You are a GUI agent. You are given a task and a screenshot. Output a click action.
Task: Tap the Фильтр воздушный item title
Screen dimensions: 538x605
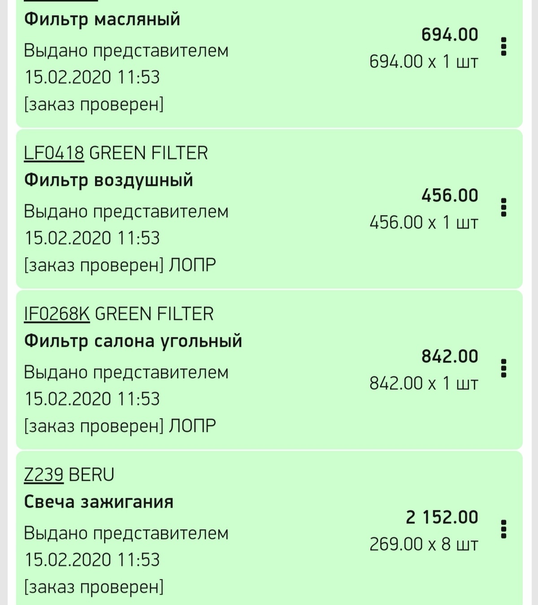108,180
